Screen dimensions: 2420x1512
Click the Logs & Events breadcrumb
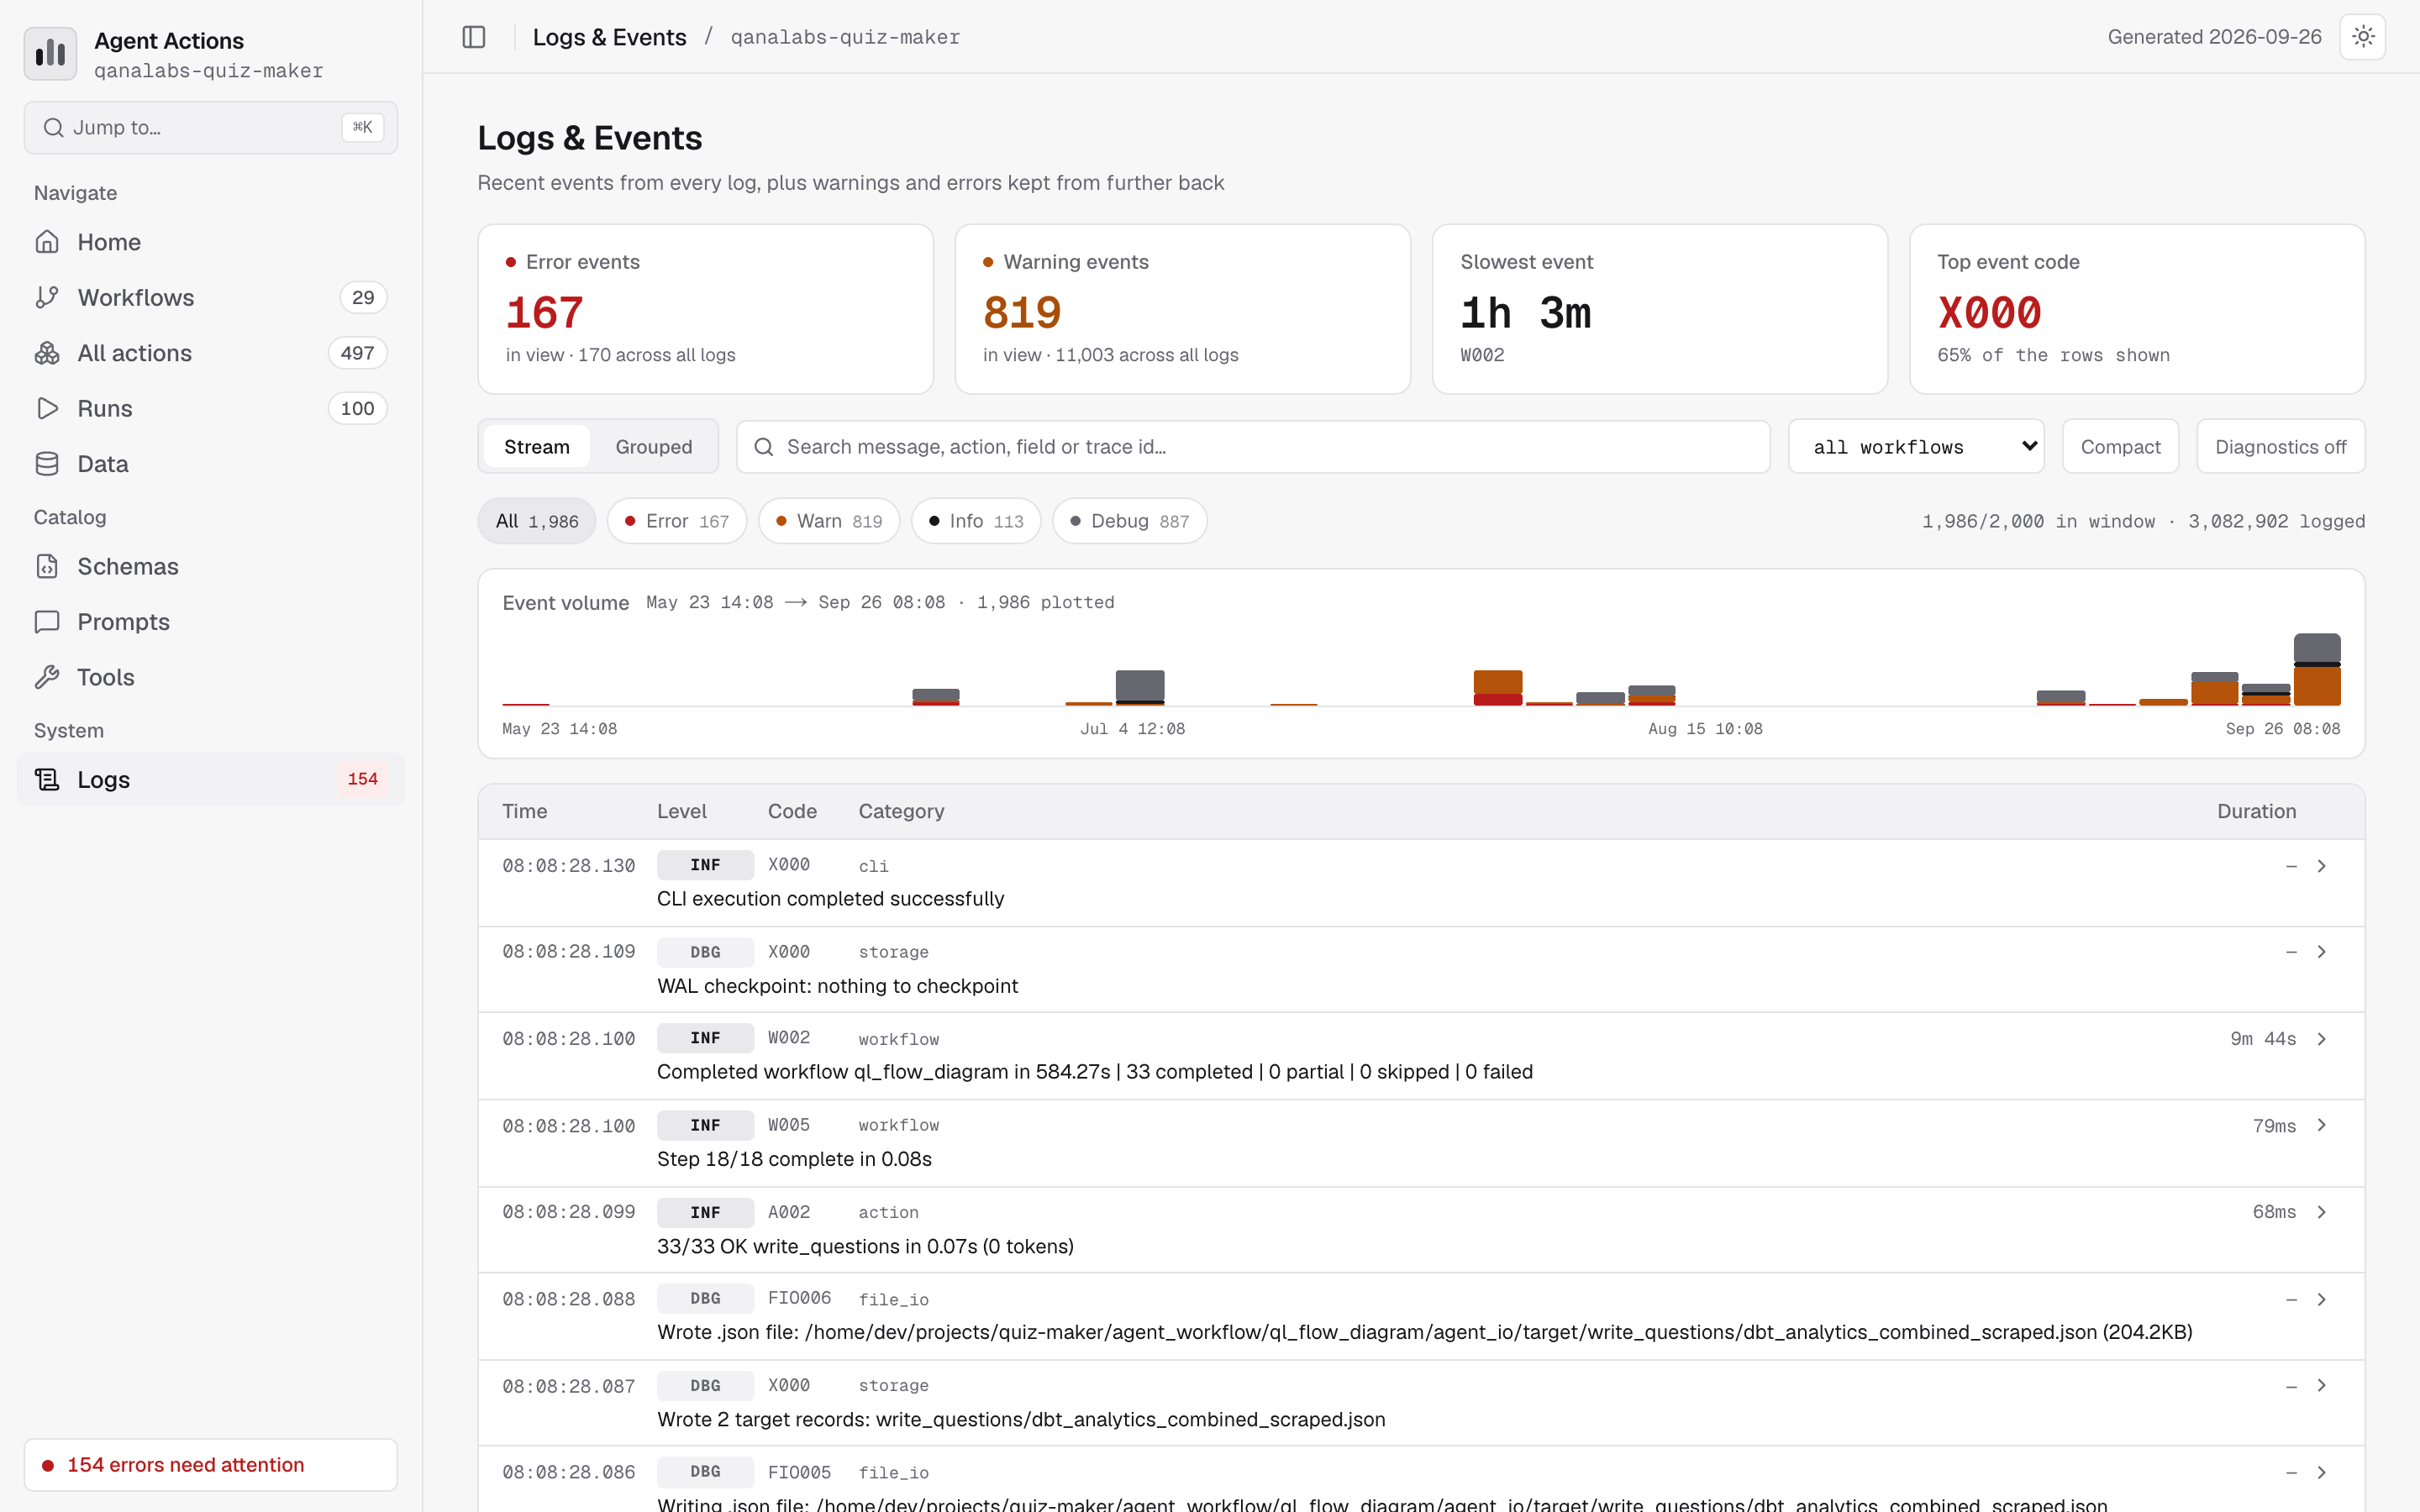point(609,37)
